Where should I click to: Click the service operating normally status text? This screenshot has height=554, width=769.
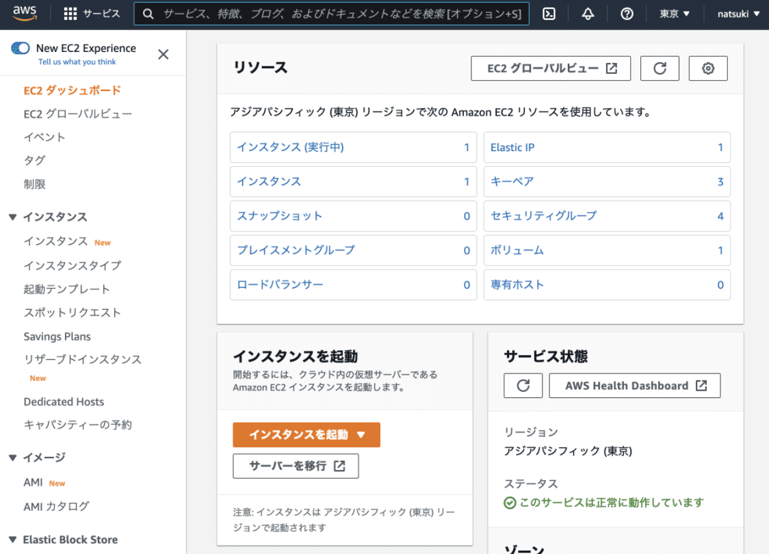point(611,503)
